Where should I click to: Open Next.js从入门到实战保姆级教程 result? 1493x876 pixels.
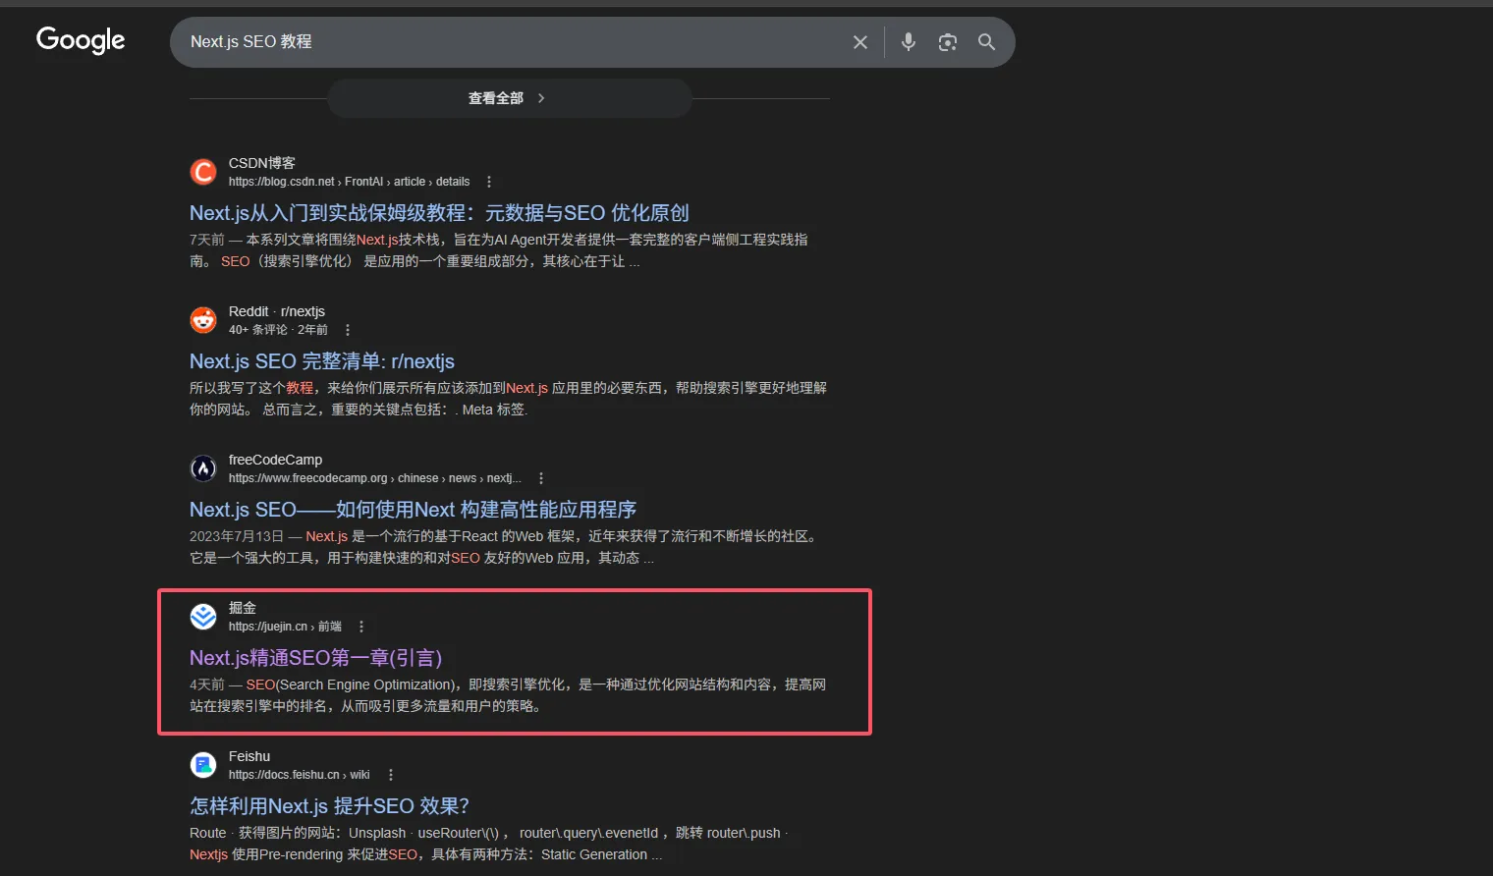(439, 213)
